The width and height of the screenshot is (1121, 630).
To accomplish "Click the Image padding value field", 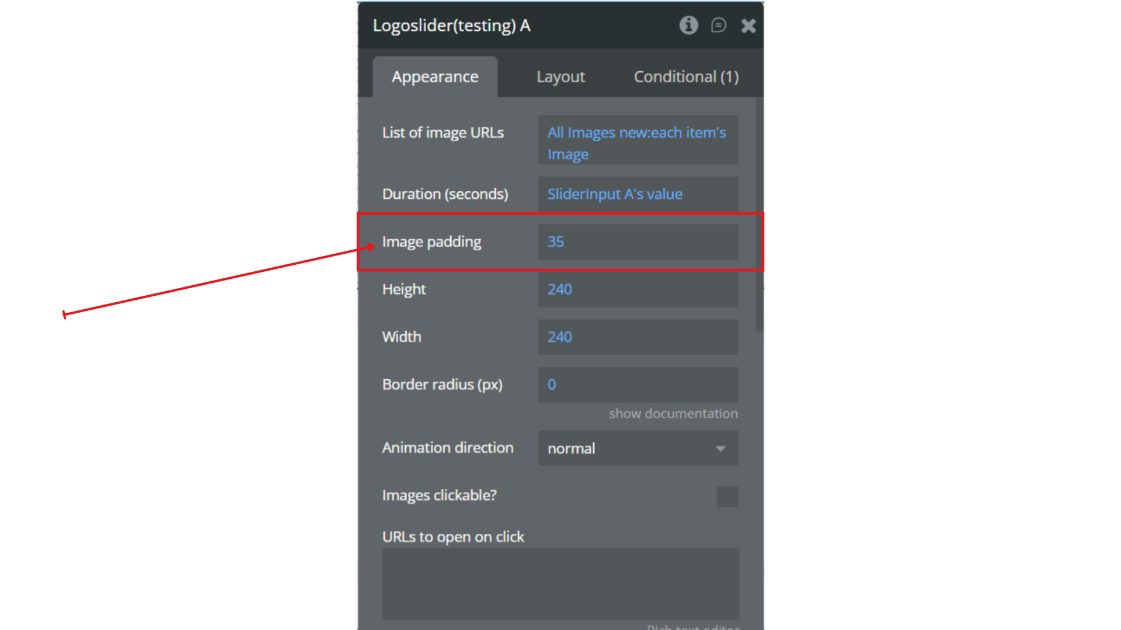I will tap(638, 242).
